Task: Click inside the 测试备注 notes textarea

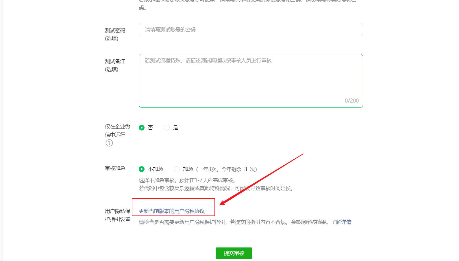Action: click(251, 81)
